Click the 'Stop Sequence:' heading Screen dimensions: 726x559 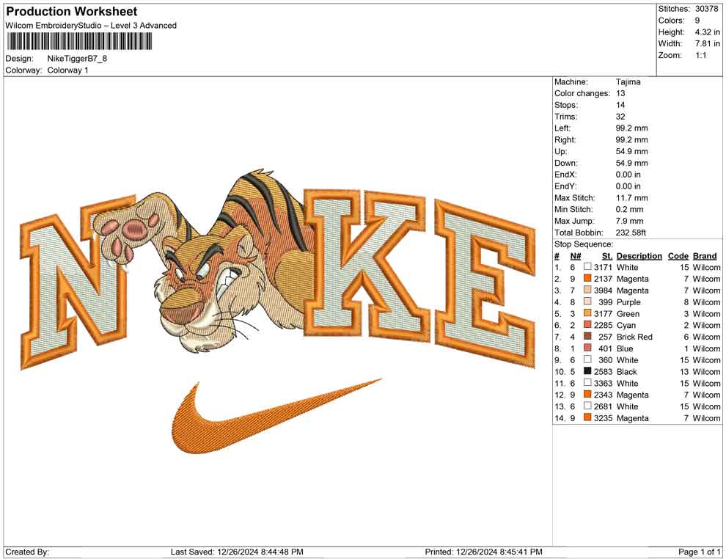(x=584, y=244)
